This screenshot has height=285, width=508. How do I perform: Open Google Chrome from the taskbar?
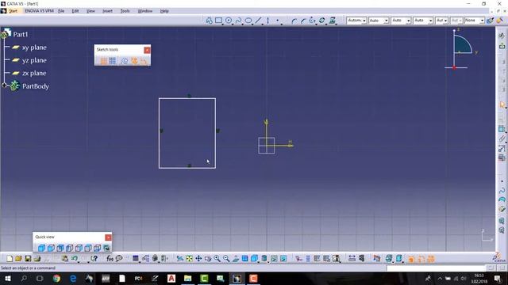click(x=56, y=278)
